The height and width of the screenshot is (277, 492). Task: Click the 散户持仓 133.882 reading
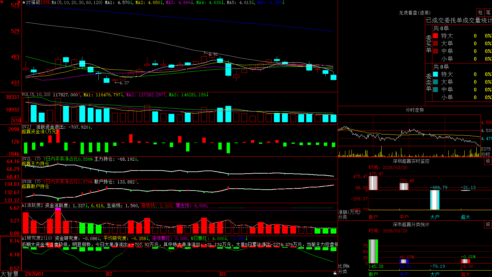[116, 182]
